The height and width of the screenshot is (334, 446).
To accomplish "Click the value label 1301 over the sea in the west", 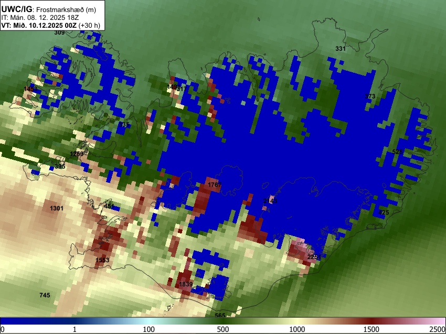I will (x=57, y=208).
